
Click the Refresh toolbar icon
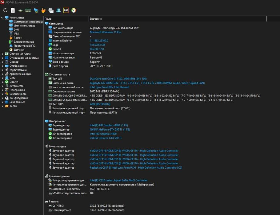[5, 10]
